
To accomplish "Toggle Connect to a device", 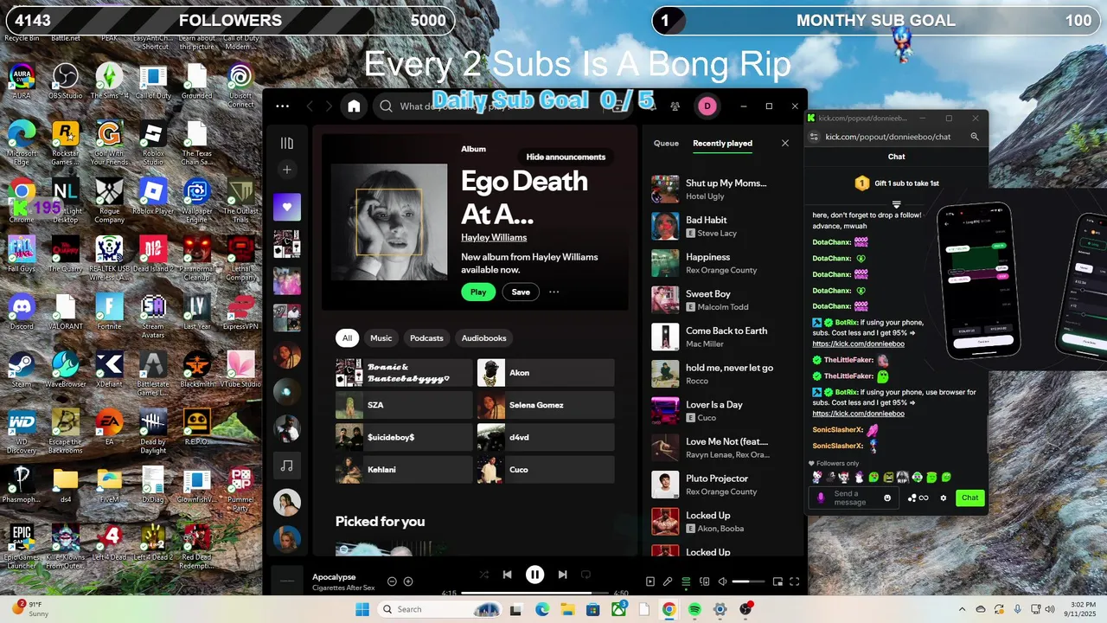I will pyautogui.click(x=704, y=581).
